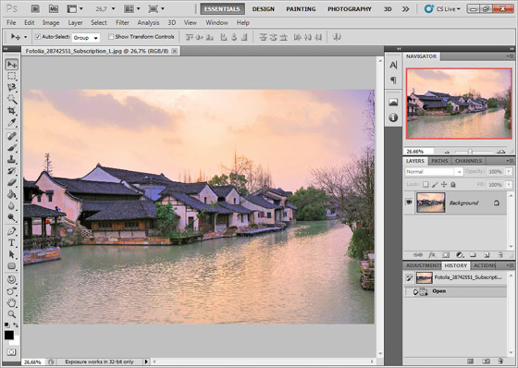Open the Layer menu
Image resolution: width=518 pixels, height=368 pixels.
[75, 23]
